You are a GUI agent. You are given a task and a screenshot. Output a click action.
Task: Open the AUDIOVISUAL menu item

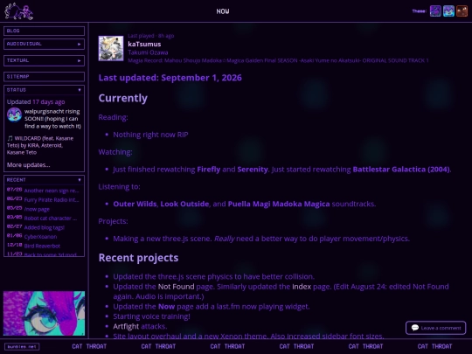click(44, 44)
